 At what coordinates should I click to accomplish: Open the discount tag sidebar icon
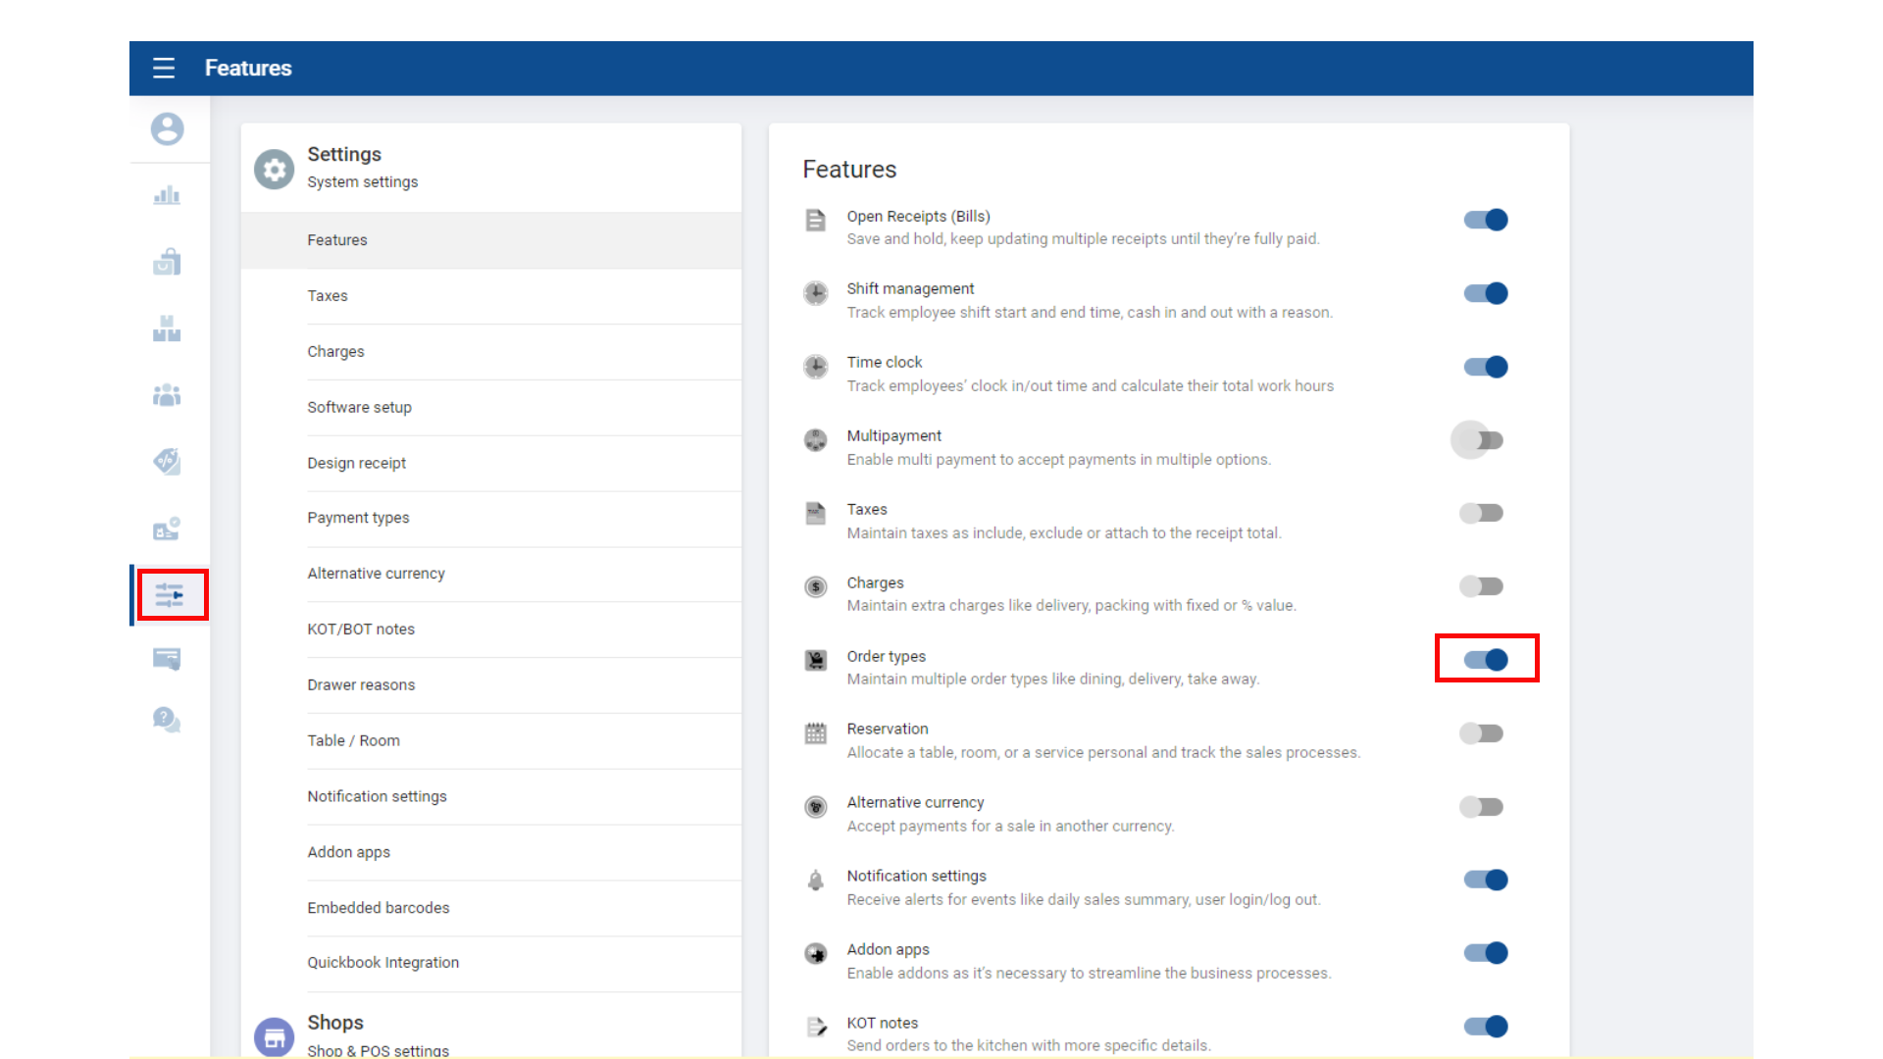pyautogui.click(x=167, y=462)
